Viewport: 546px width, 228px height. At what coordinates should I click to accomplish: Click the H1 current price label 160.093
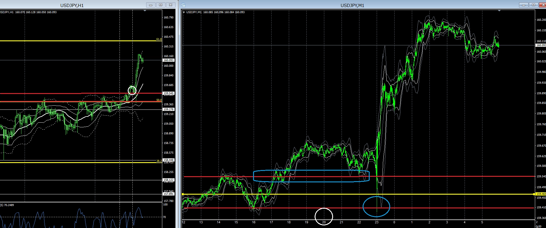click(x=168, y=60)
